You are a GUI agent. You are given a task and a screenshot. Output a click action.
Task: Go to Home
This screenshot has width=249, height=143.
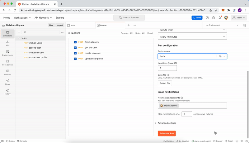[x=7, y=18]
